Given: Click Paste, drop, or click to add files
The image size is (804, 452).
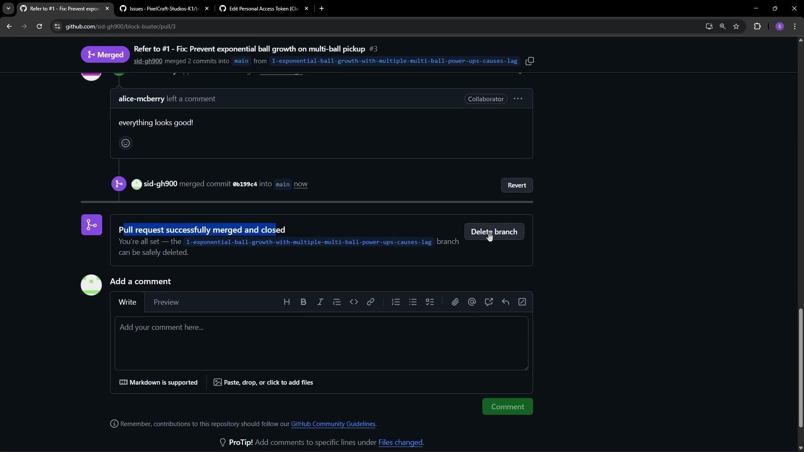Looking at the screenshot, I should point(263,383).
